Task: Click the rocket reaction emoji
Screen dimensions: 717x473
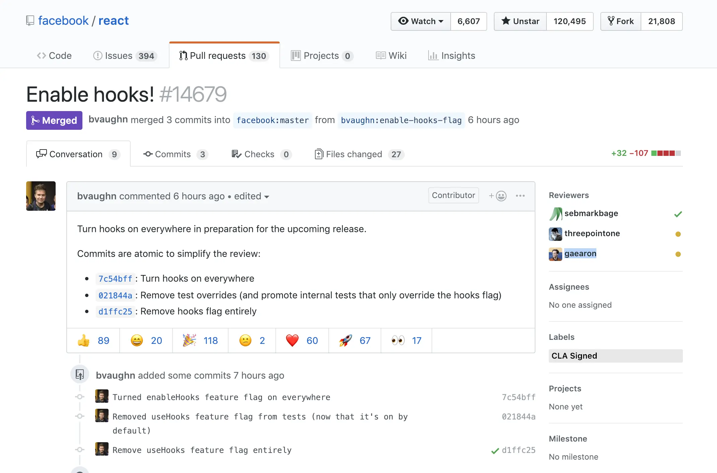Action: tap(345, 341)
